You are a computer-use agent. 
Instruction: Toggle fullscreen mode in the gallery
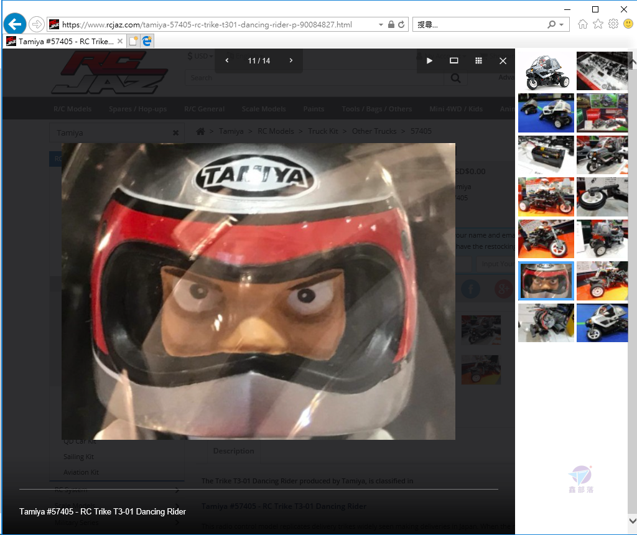click(453, 60)
